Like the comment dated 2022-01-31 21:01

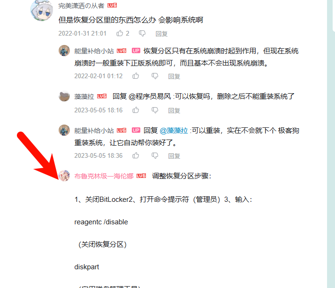pos(120,33)
